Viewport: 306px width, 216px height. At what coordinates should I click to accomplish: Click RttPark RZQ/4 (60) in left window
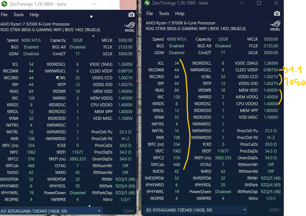(x=125, y=186)
